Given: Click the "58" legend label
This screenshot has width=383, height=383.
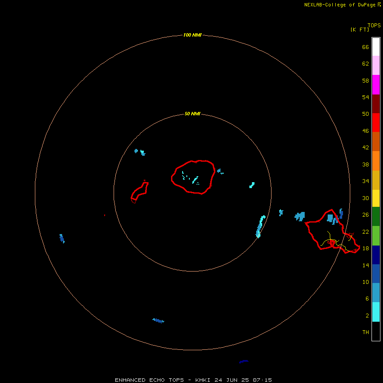Looking at the screenshot, I should coord(366,80).
